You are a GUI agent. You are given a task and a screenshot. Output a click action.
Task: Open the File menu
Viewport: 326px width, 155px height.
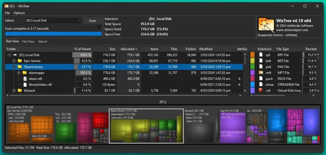7,13
